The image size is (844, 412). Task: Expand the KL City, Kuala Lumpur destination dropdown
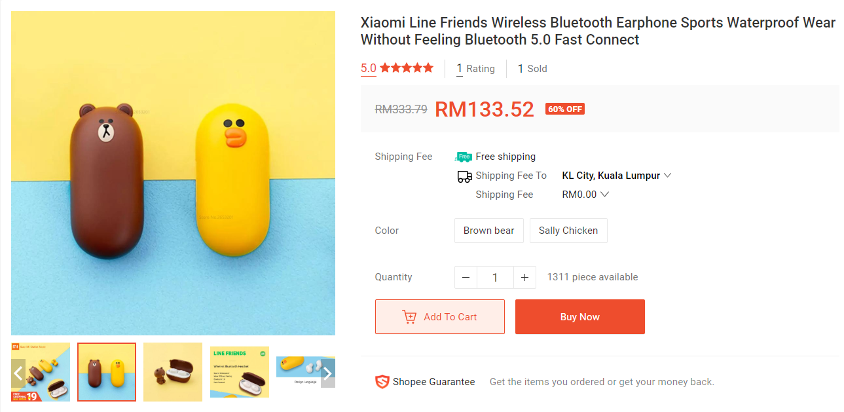point(616,176)
